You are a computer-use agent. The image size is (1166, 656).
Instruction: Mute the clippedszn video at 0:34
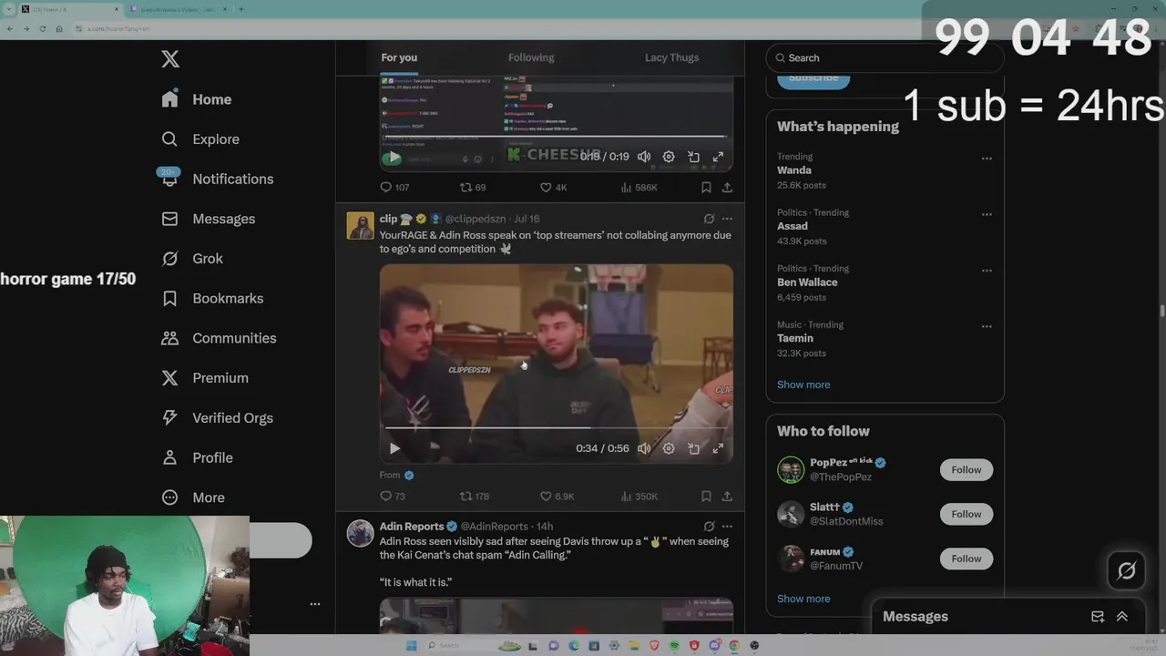pos(644,448)
